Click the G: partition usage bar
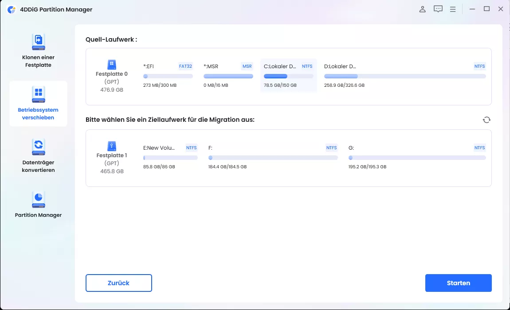 point(417,158)
